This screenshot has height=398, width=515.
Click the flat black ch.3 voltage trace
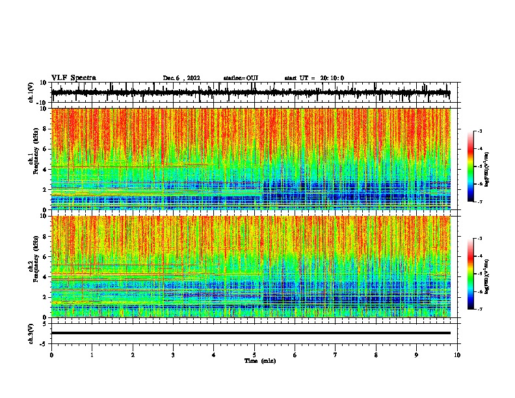pos(250,333)
